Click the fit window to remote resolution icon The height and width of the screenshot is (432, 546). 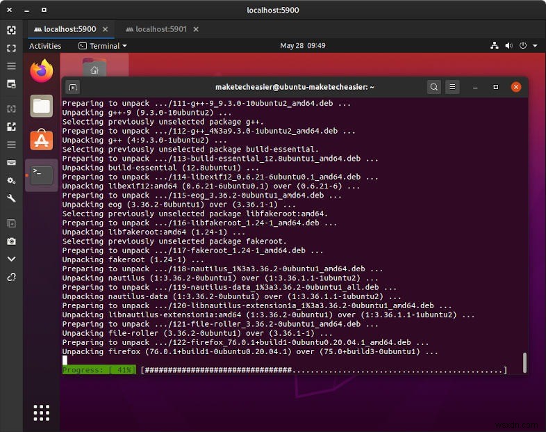(x=11, y=31)
